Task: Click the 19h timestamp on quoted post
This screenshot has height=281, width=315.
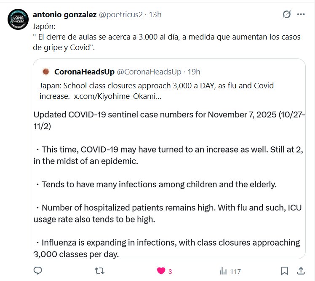Action: click(194, 72)
